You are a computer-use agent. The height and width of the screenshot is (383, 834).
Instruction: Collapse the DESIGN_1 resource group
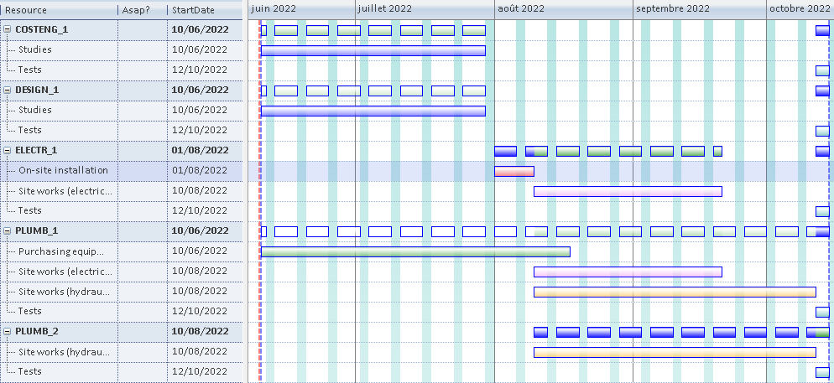tap(8, 90)
